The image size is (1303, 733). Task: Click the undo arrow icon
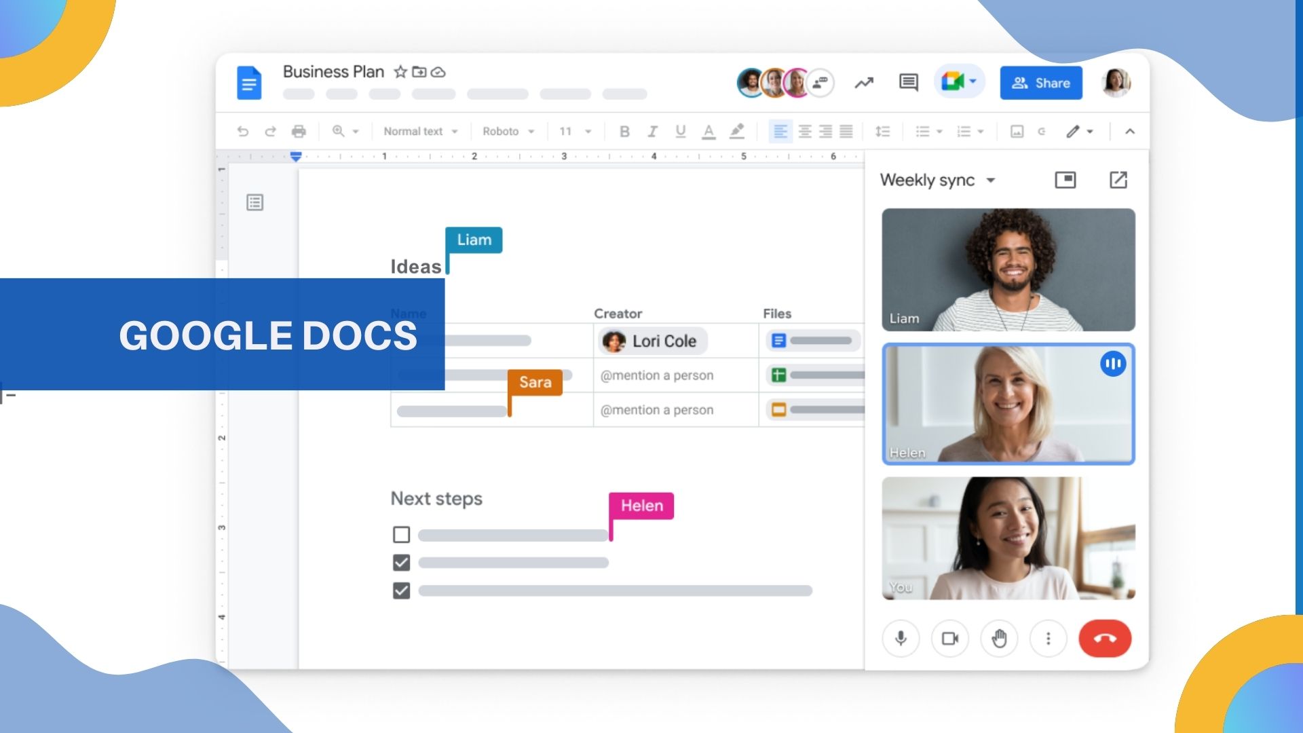(x=242, y=132)
